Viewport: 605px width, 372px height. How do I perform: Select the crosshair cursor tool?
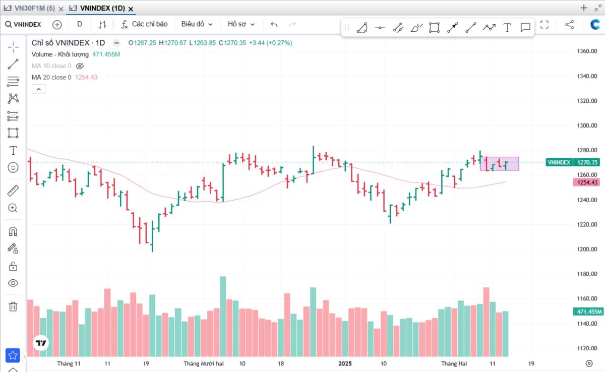coord(13,47)
